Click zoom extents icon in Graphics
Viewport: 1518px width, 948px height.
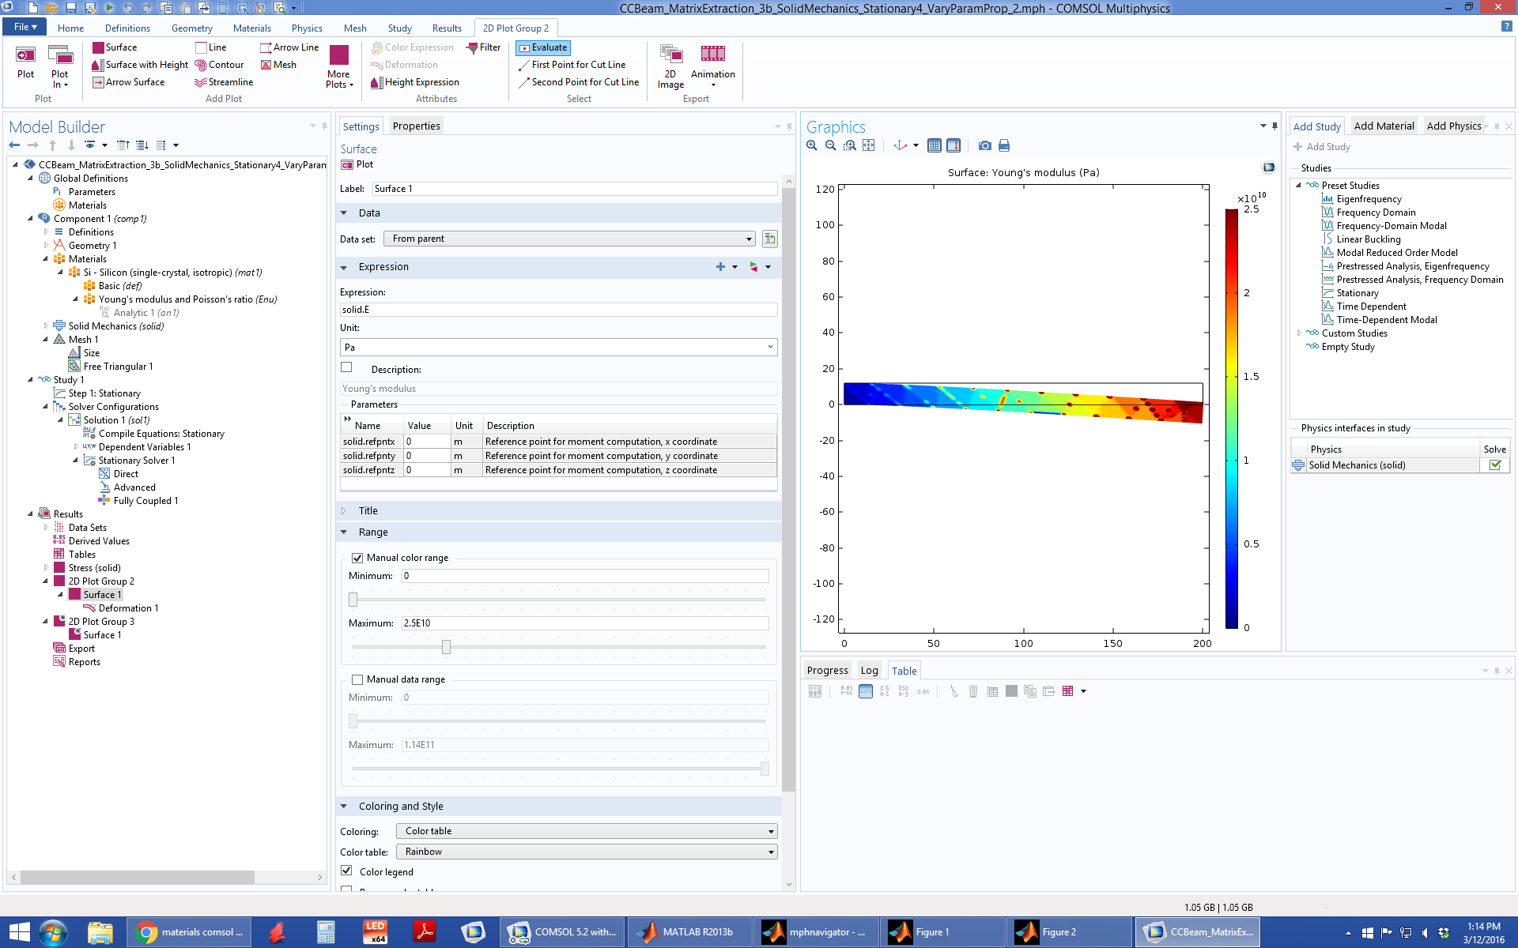869,145
